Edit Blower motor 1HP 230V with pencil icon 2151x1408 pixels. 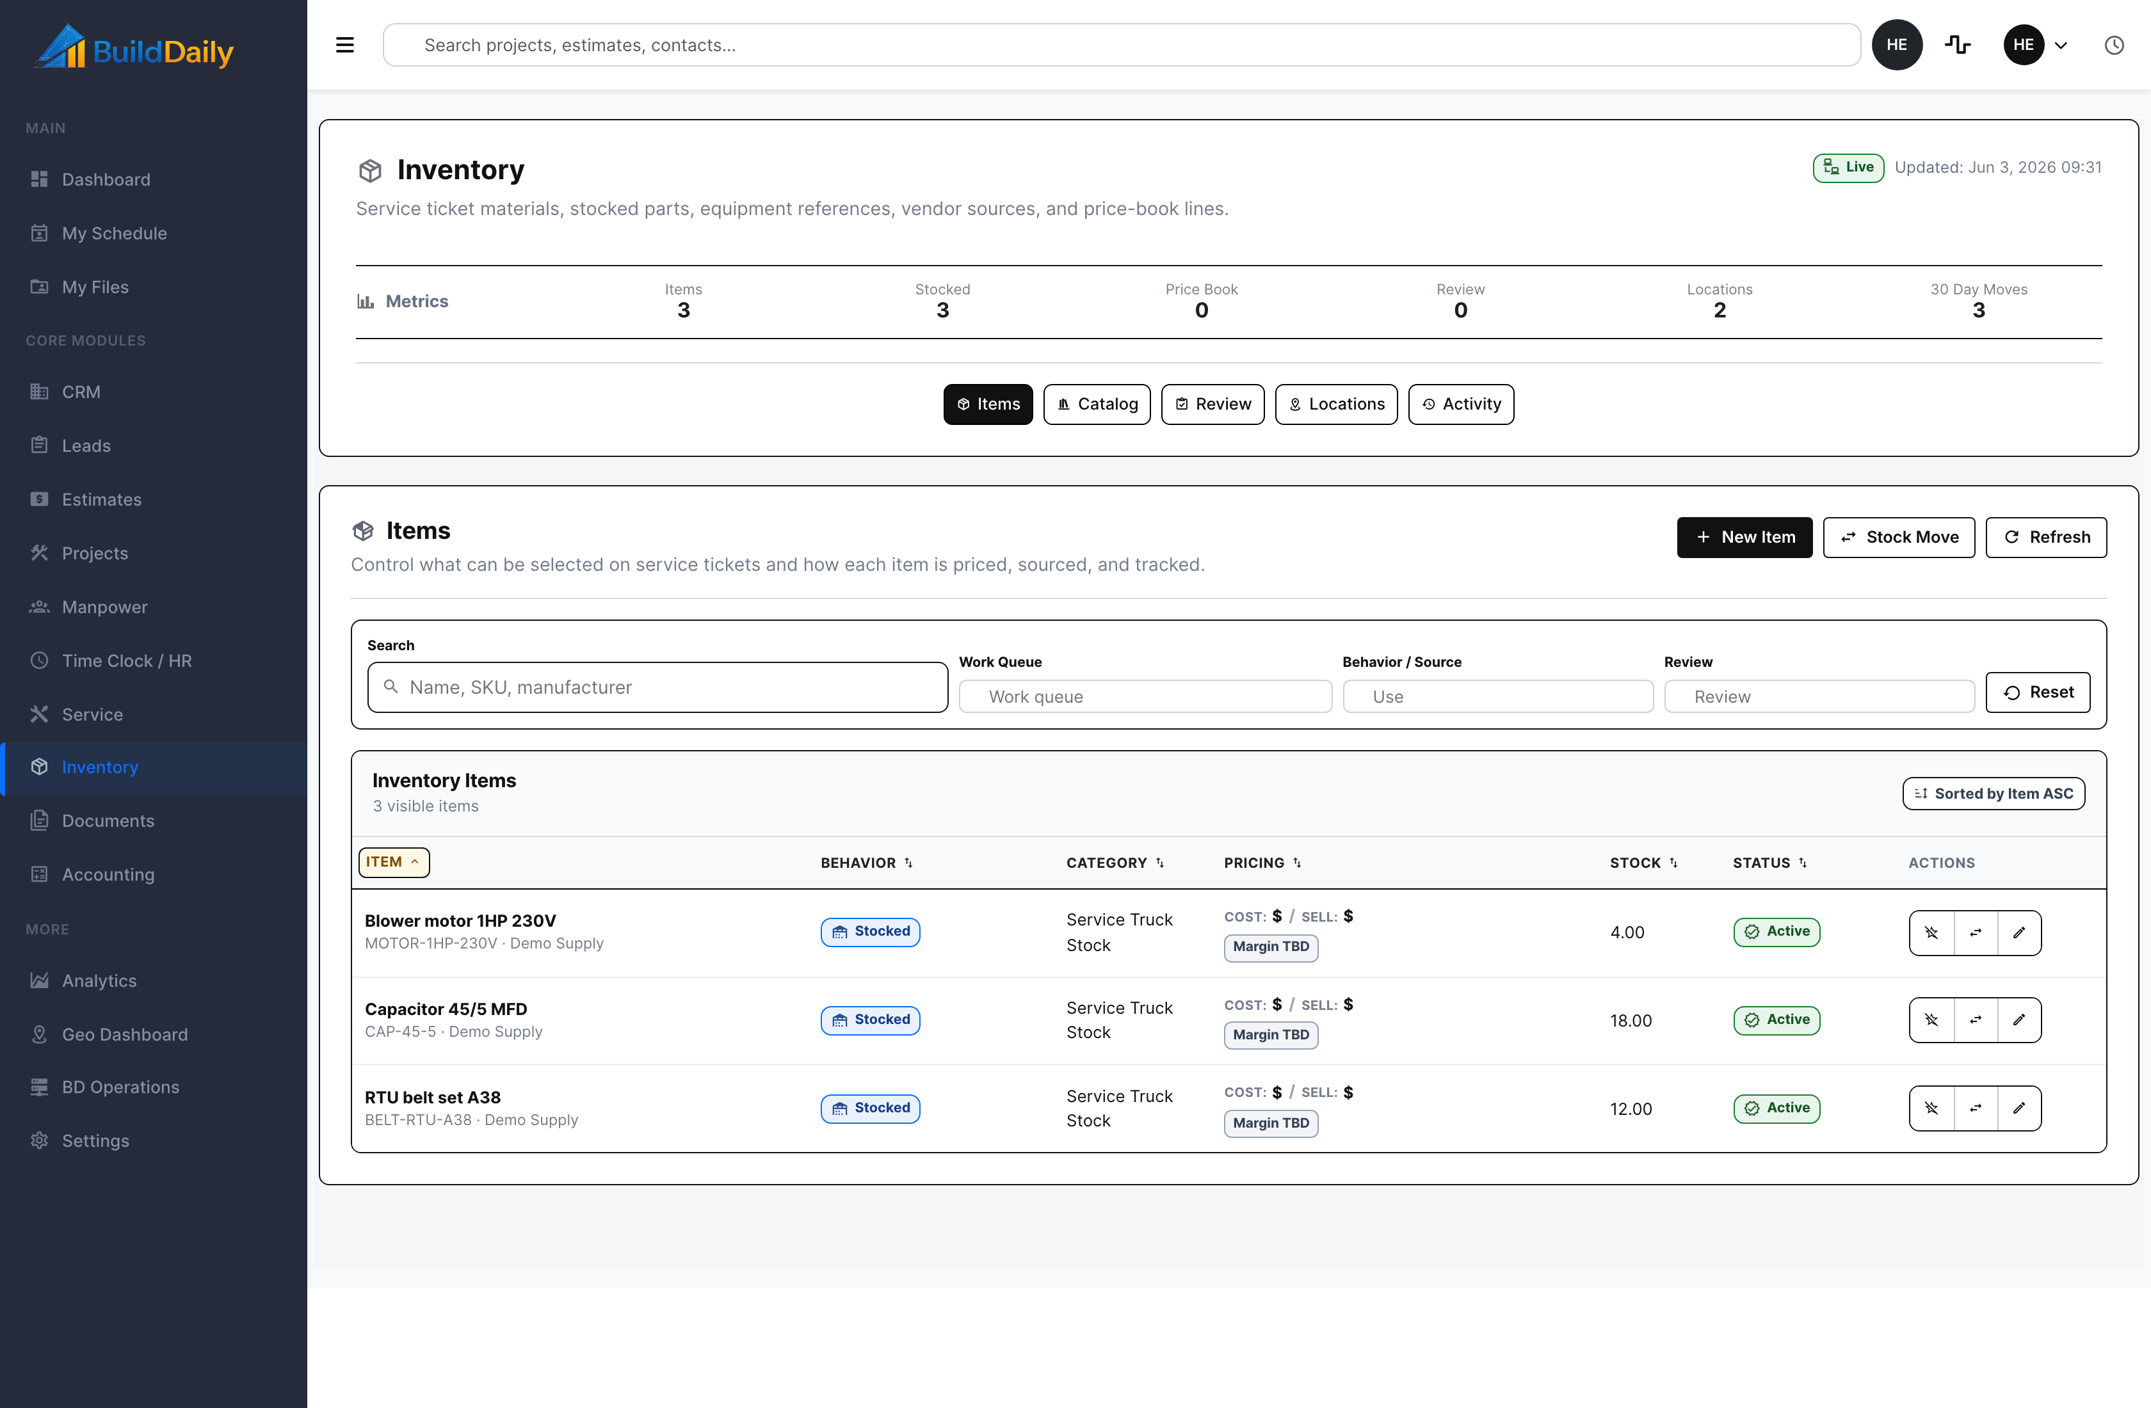[x=2019, y=932]
